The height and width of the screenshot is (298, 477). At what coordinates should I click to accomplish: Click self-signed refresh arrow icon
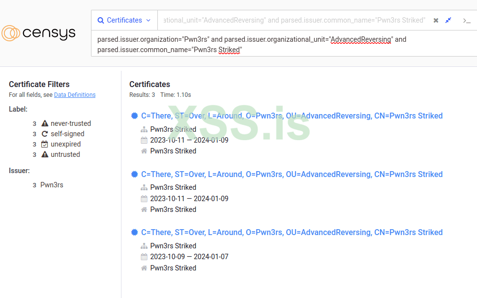tap(45, 134)
